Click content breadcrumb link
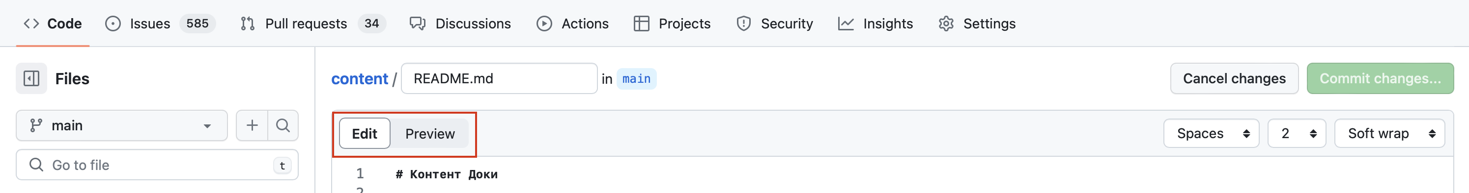The image size is (1469, 193). tap(359, 78)
